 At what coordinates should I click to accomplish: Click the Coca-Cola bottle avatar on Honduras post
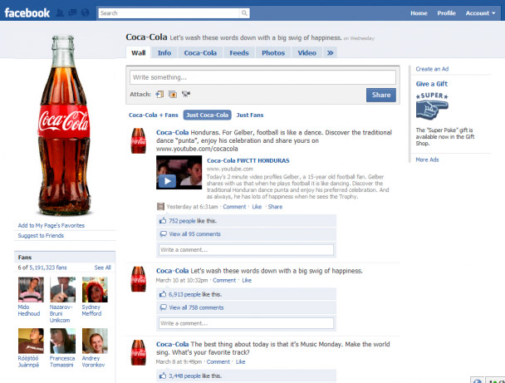[139, 141]
